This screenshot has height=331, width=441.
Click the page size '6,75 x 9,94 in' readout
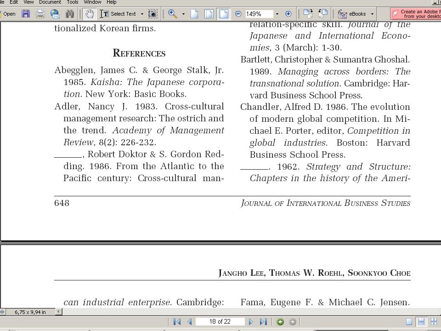[x=30, y=312]
